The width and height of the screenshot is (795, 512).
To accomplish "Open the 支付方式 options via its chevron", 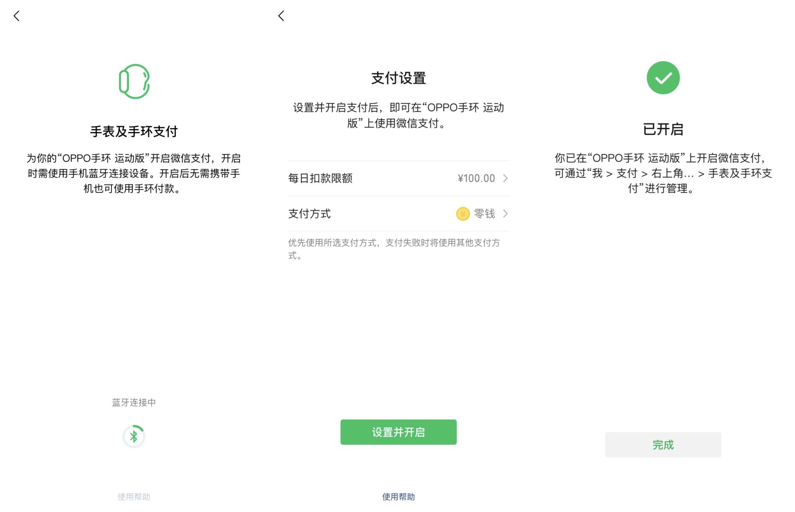I will click(506, 214).
